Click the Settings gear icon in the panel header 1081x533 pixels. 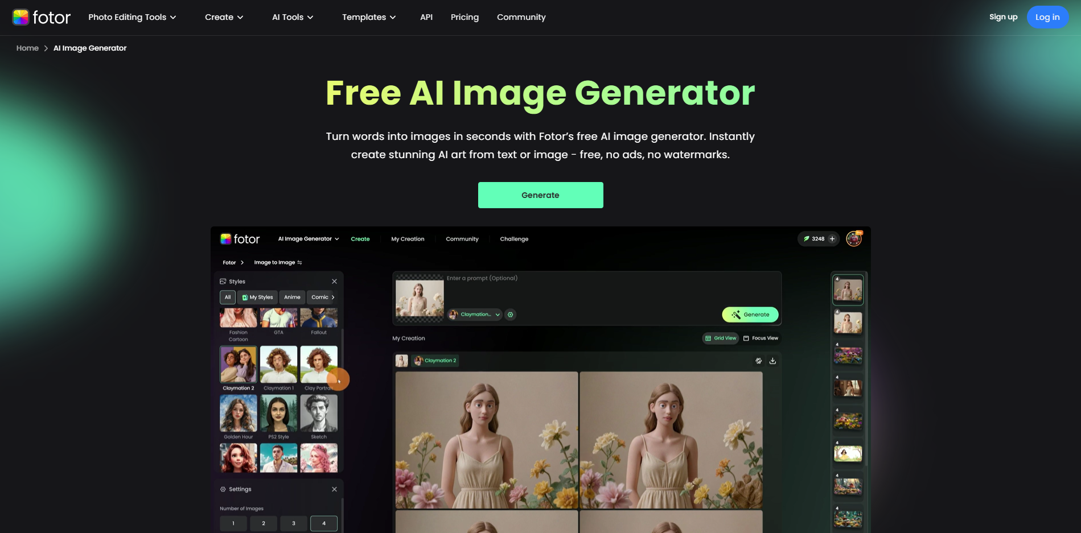pyautogui.click(x=223, y=489)
